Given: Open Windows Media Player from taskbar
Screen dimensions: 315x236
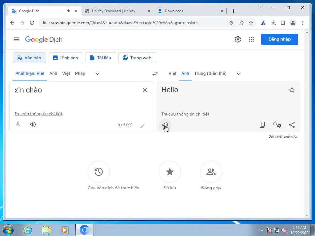Looking at the screenshot, I should tap(65, 230).
